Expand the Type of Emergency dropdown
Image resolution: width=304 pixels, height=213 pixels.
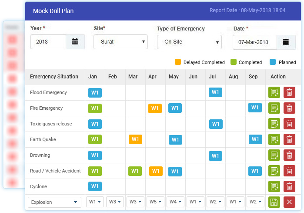189,42
